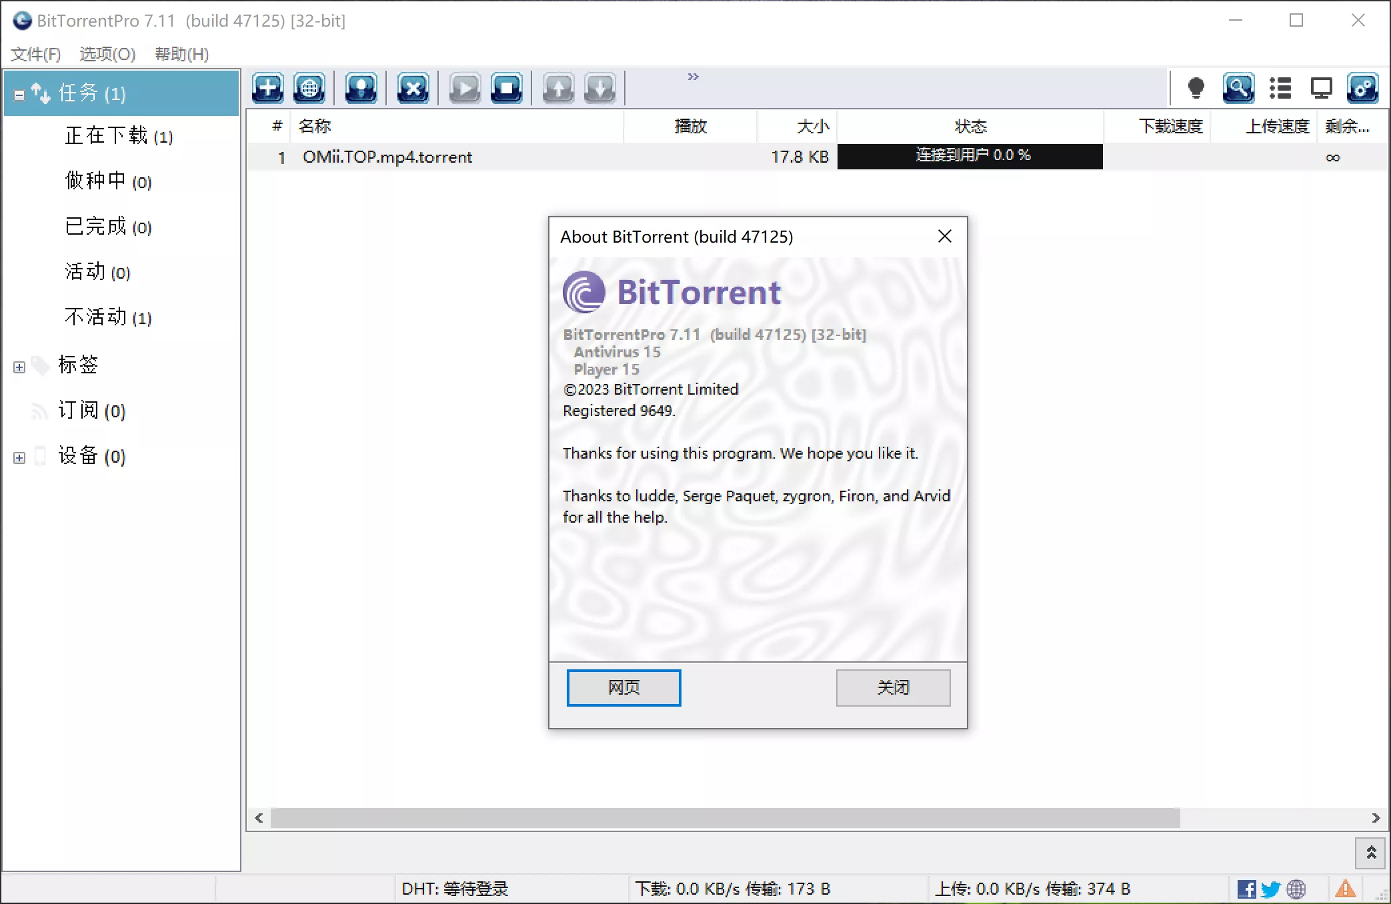Select OMii.TOP.mp4.torrent row
This screenshot has height=904, width=1391.
(x=818, y=157)
